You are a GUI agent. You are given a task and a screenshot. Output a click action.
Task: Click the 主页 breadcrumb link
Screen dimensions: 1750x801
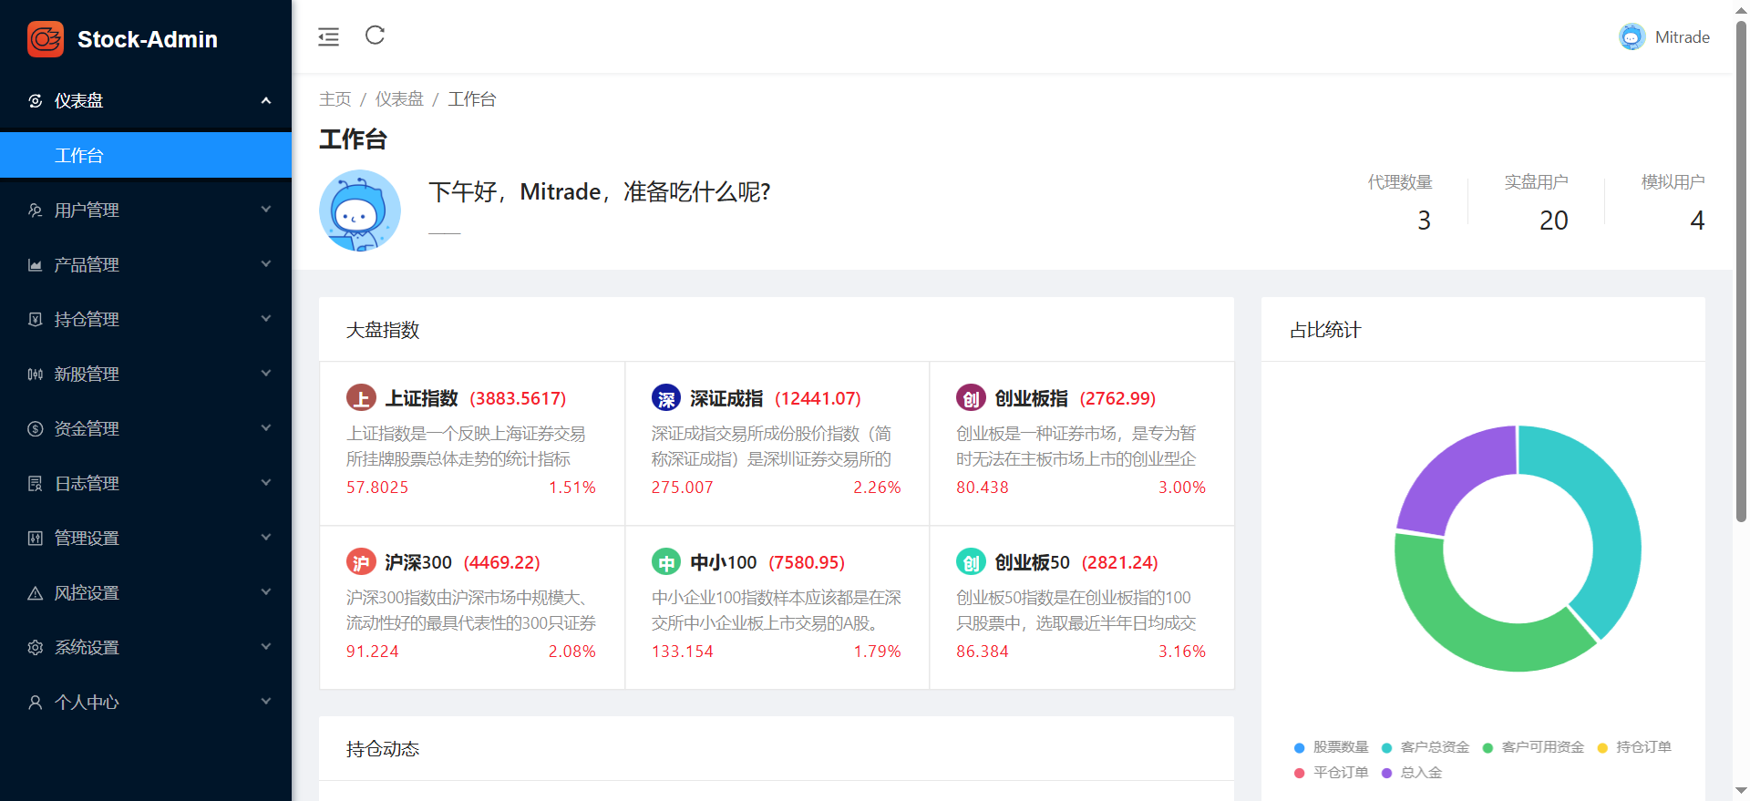pyautogui.click(x=335, y=99)
